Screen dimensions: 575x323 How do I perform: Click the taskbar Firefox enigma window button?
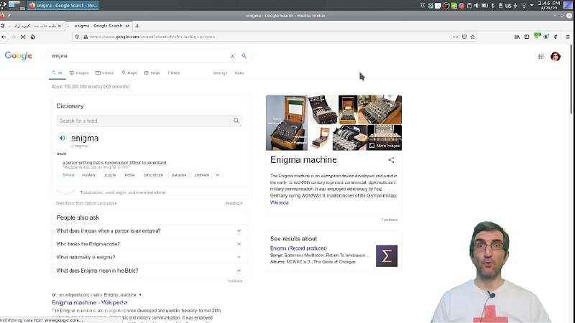[63, 6]
